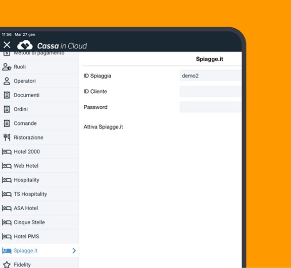Open the Ordini menu entry
Image resolution: width=291 pixels, height=268 pixels.
pos(39,109)
